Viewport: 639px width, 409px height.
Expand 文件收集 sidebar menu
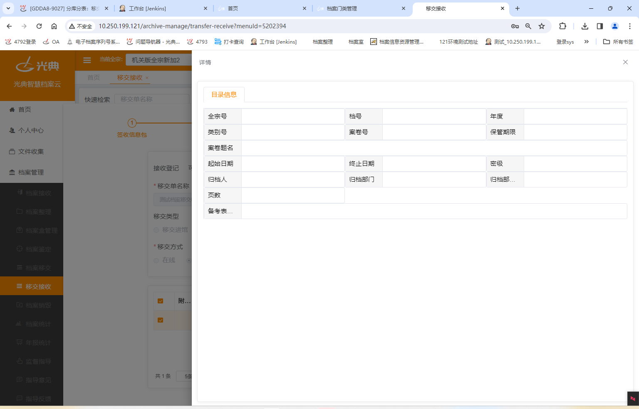(x=31, y=152)
